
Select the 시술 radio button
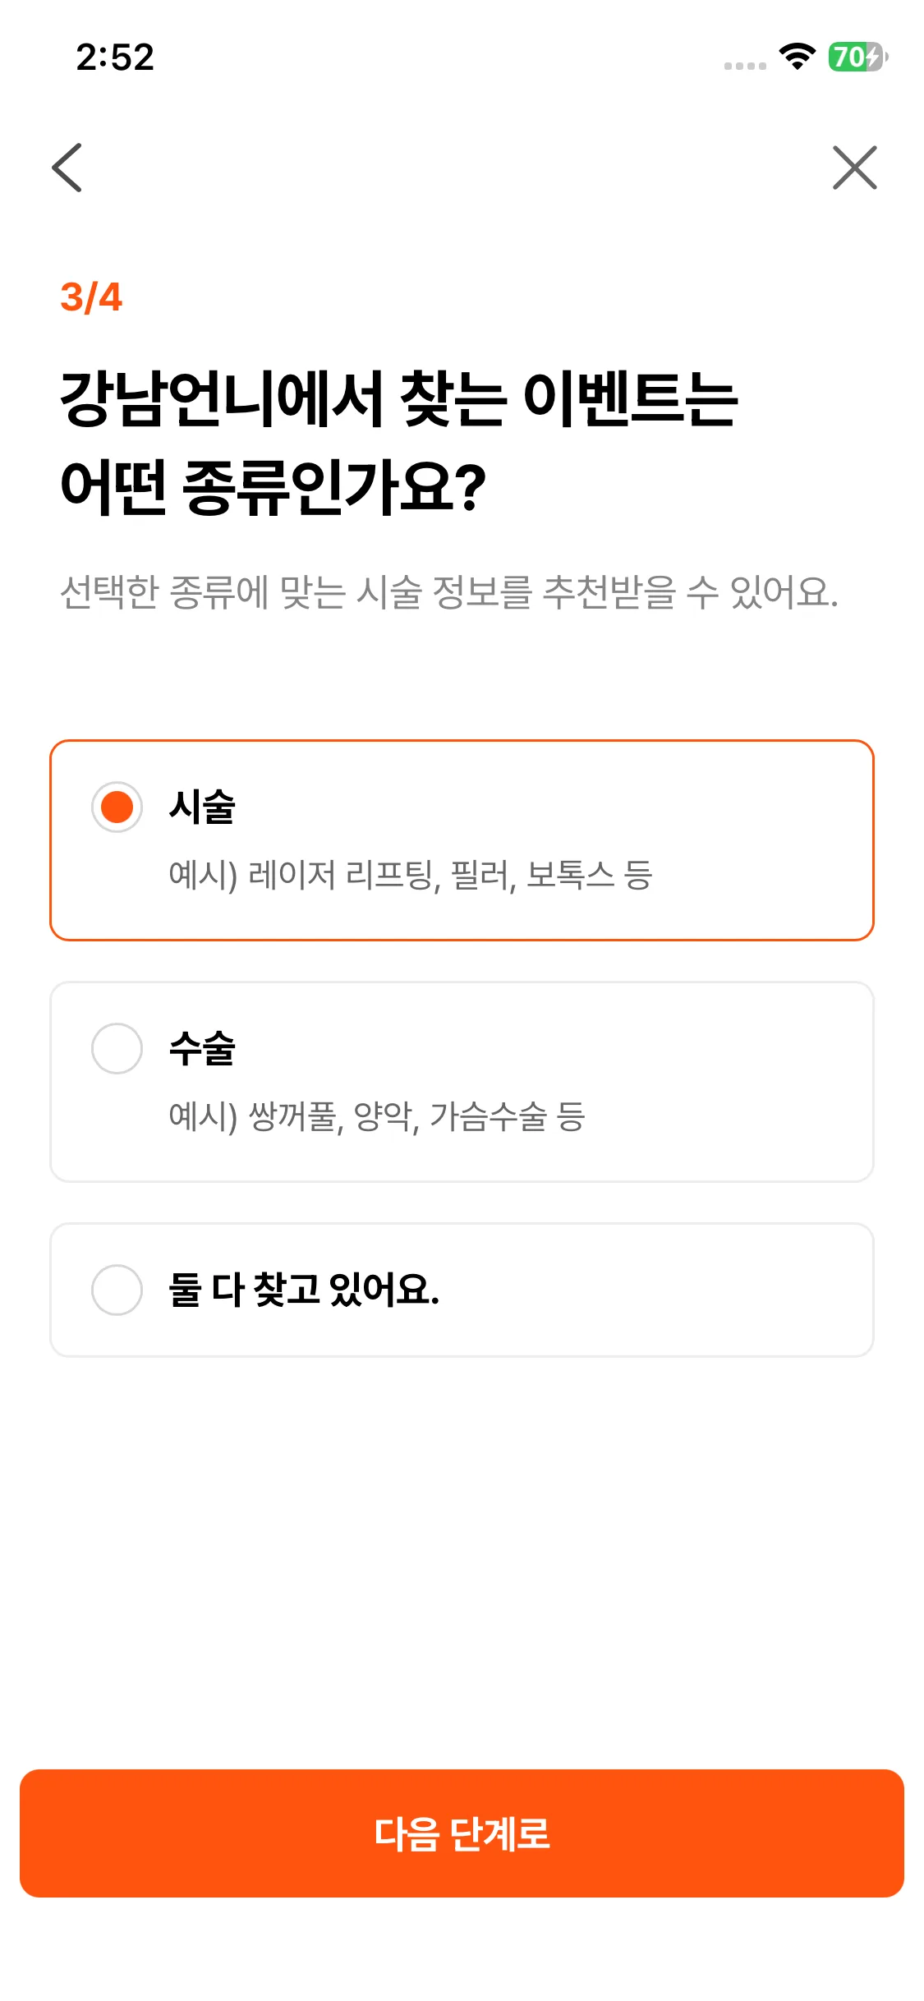(x=117, y=807)
